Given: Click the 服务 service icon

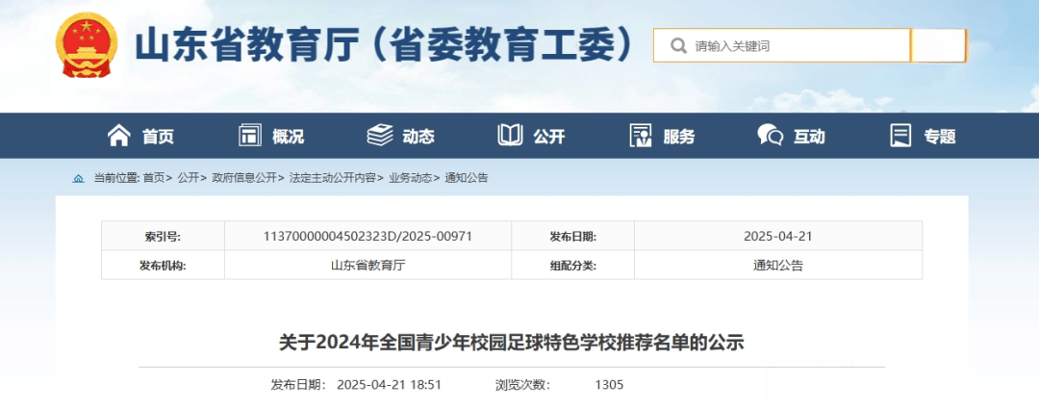Looking at the screenshot, I should pyautogui.click(x=641, y=136).
